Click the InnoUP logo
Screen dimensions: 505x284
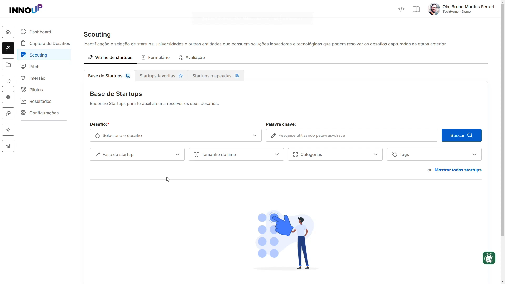point(26,9)
